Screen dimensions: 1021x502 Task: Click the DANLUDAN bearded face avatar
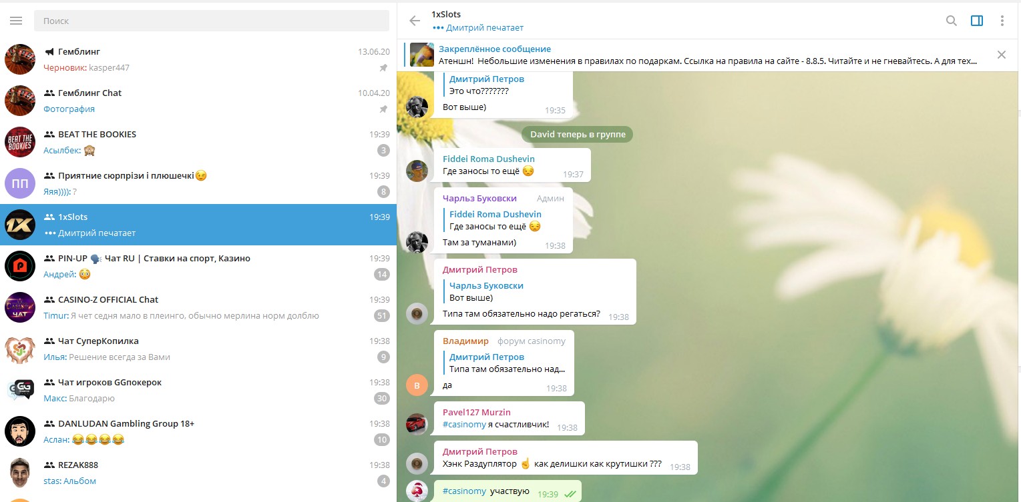pyautogui.click(x=20, y=431)
